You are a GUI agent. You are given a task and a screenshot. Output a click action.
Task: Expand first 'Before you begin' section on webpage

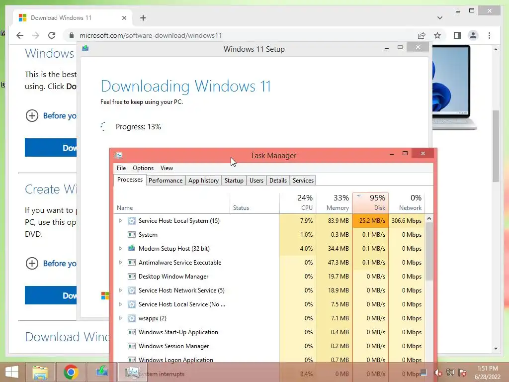click(x=32, y=115)
